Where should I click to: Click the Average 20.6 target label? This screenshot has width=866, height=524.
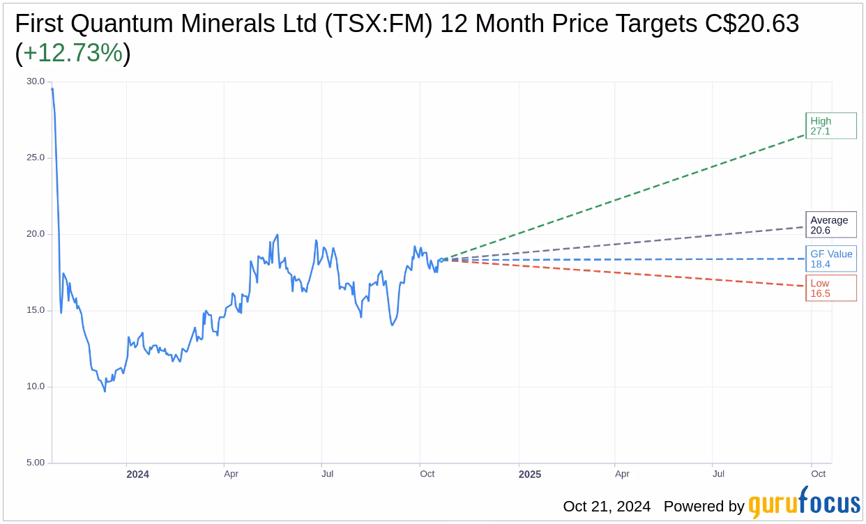pos(830,224)
